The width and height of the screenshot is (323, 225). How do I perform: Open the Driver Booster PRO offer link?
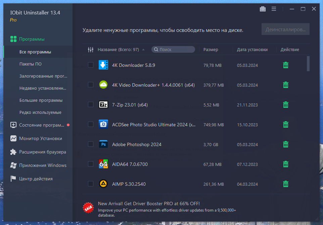[149, 204]
